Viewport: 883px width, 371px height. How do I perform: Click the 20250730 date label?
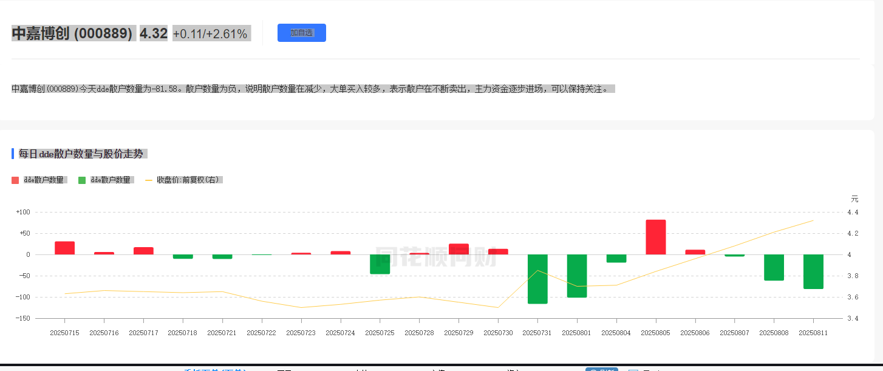coord(498,333)
